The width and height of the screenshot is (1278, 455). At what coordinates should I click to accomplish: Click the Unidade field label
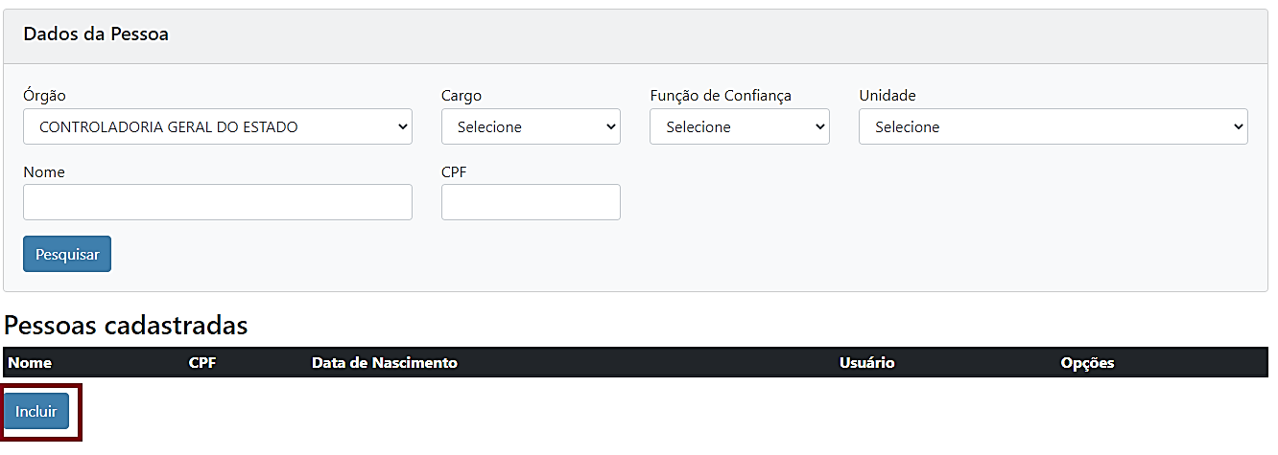(887, 96)
